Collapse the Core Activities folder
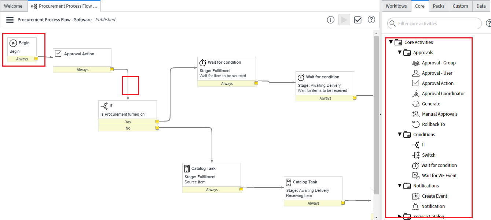The height and width of the screenshot is (220, 491). pos(391,42)
